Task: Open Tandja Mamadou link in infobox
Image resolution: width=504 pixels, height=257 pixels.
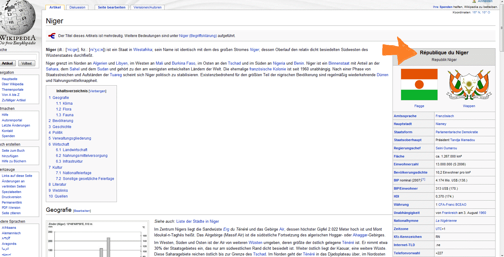Action: [x=462, y=140]
